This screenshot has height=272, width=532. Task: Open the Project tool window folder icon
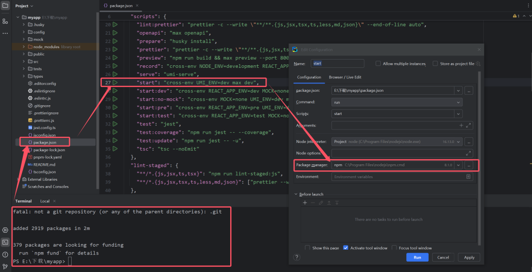coord(5,6)
